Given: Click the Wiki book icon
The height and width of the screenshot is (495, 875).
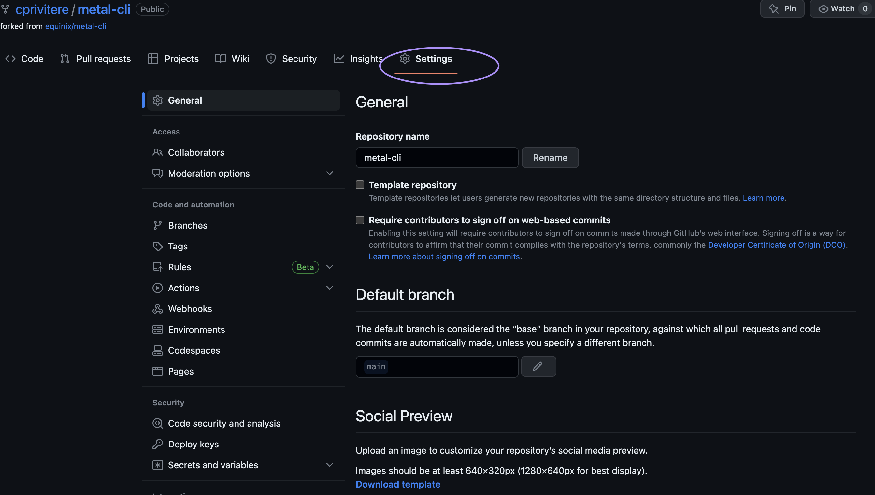Looking at the screenshot, I should (220, 59).
